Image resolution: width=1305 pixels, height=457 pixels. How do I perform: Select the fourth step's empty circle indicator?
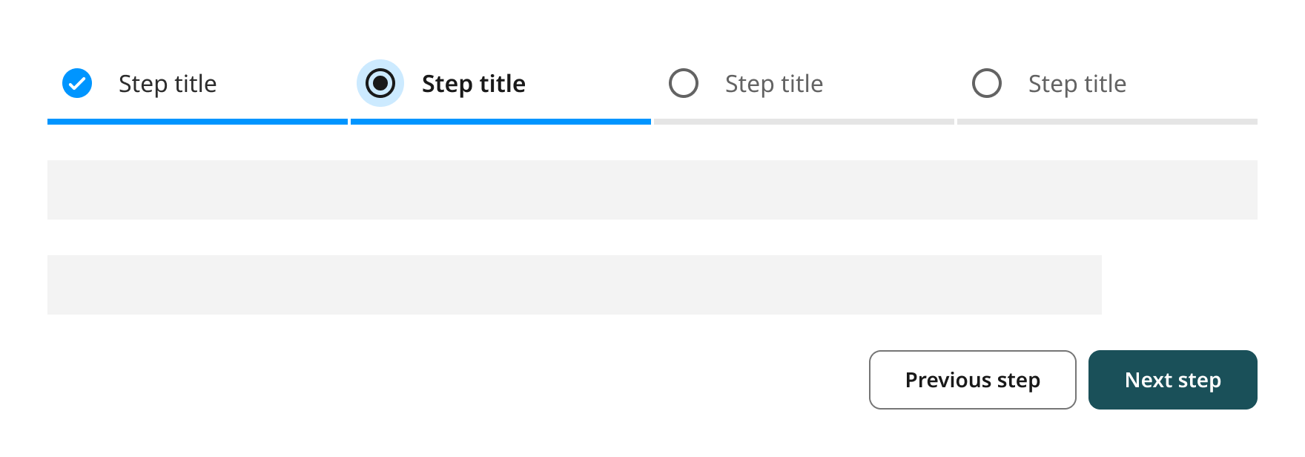coord(987,83)
